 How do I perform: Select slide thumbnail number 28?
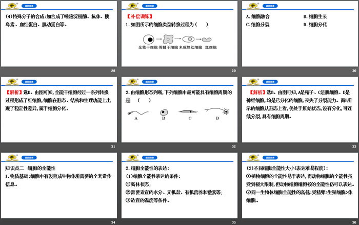coord(59,34)
